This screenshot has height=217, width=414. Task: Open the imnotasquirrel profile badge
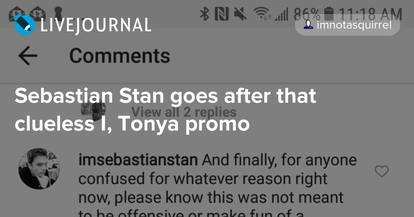coord(347,25)
